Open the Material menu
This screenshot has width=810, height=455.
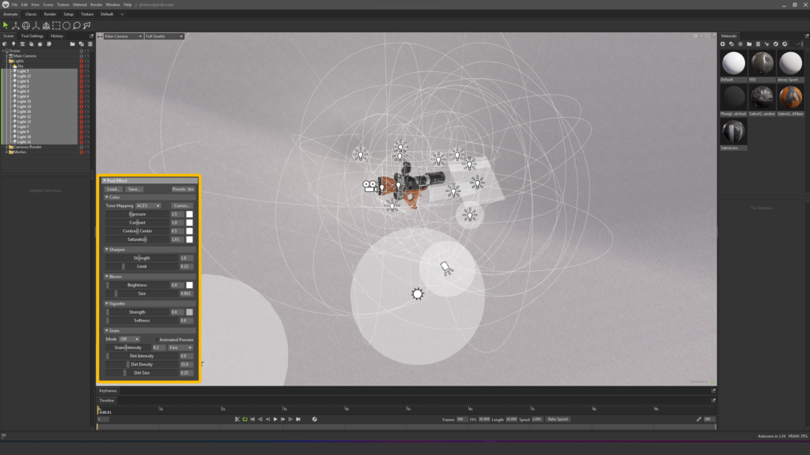click(80, 5)
